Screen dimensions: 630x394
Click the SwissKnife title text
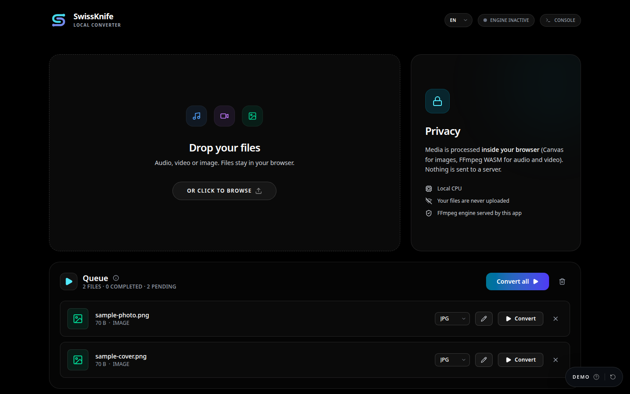point(93,16)
